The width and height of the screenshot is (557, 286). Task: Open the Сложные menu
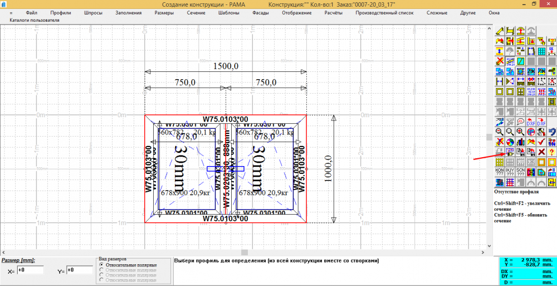coord(437,13)
